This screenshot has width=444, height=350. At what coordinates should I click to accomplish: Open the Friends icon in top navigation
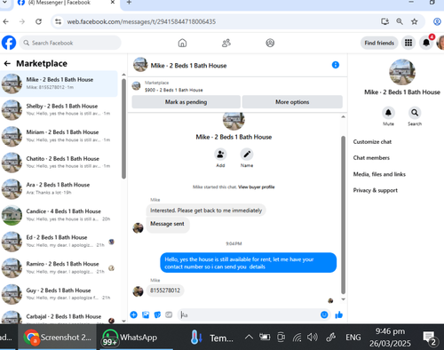[x=226, y=43]
